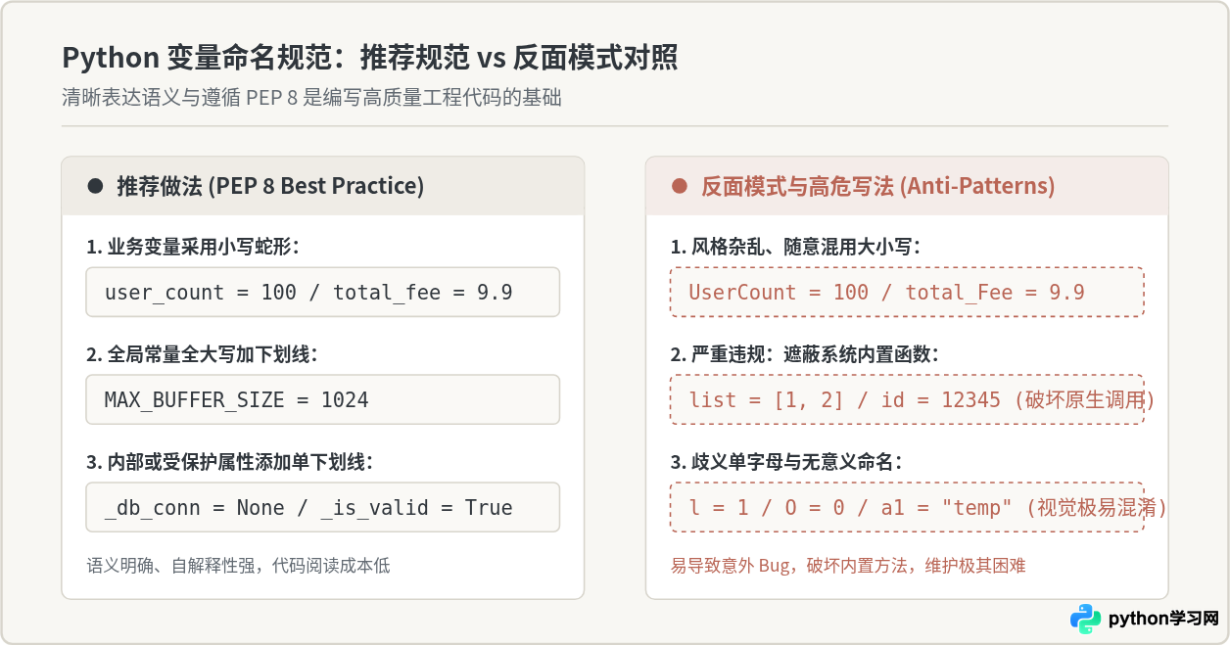Click the label '1. 业务变量采用小写蛇形:'
This screenshot has height=646, width=1230.
[192, 248]
